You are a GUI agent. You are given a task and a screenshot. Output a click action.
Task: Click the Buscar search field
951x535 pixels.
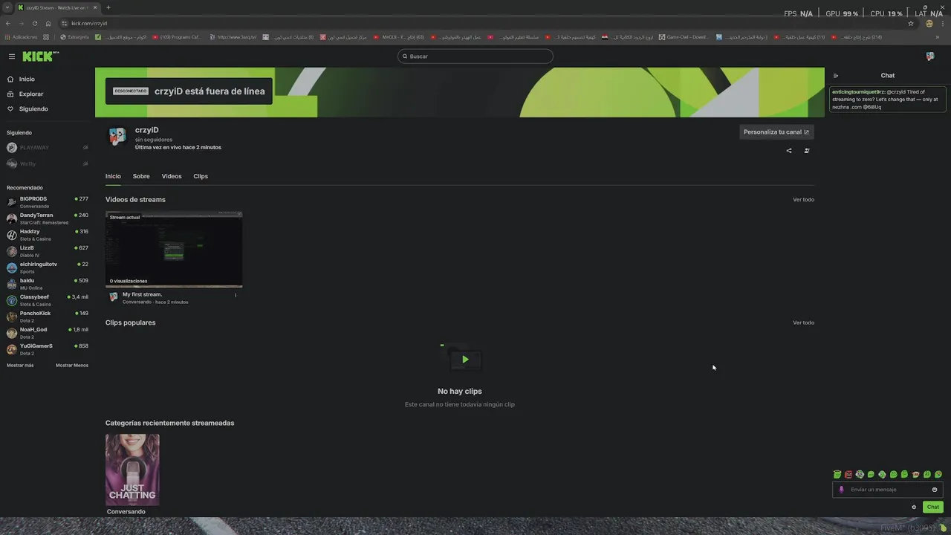(x=475, y=56)
